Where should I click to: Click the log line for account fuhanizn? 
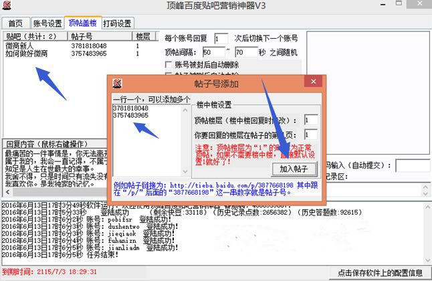coord(87,240)
